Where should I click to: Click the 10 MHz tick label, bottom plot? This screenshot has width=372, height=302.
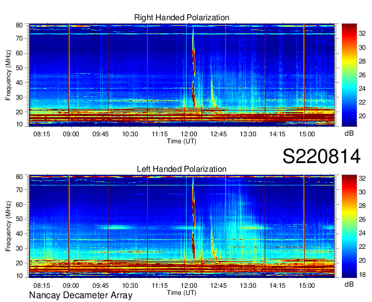pyautogui.click(x=19, y=276)
